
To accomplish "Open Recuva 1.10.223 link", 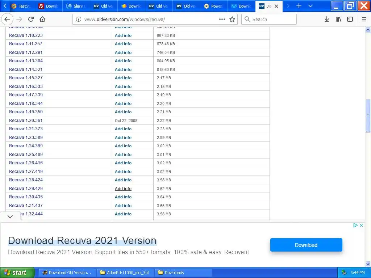I will click(x=26, y=35).
